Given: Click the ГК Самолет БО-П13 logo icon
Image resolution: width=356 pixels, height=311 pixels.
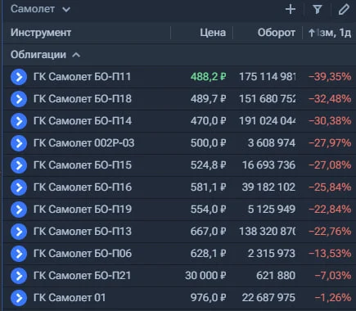Looking at the screenshot, I should [x=19, y=232].
